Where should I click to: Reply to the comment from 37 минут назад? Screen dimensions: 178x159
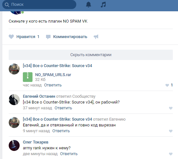[63, 108]
